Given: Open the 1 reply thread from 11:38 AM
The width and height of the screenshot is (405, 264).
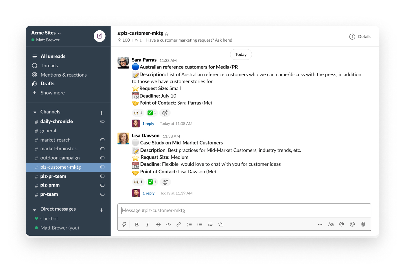Looking at the screenshot, I should [x=148, y=124].
